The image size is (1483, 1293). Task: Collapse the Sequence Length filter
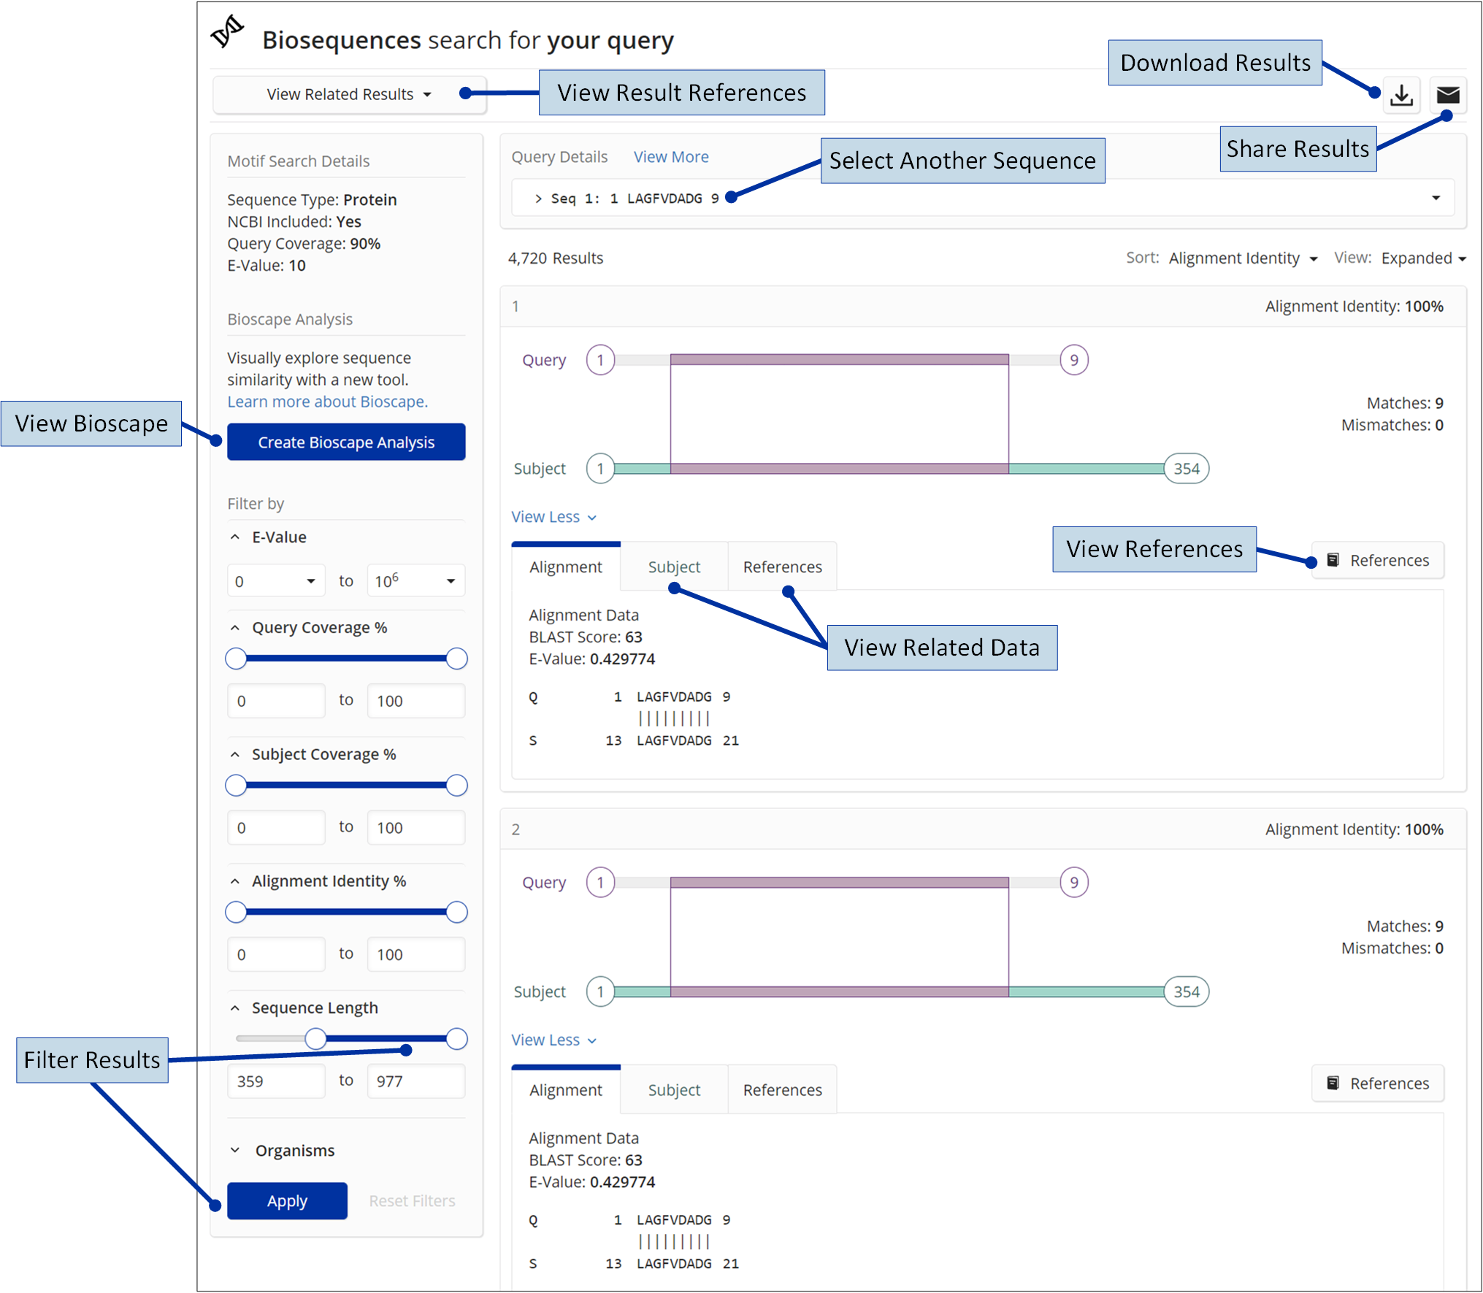pyautogui.click(x=235, y=1008)
